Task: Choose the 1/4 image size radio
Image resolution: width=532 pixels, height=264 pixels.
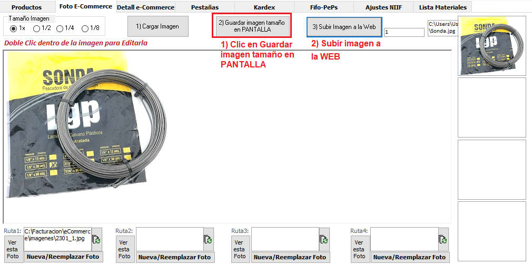Action: [x=65, y=28]
